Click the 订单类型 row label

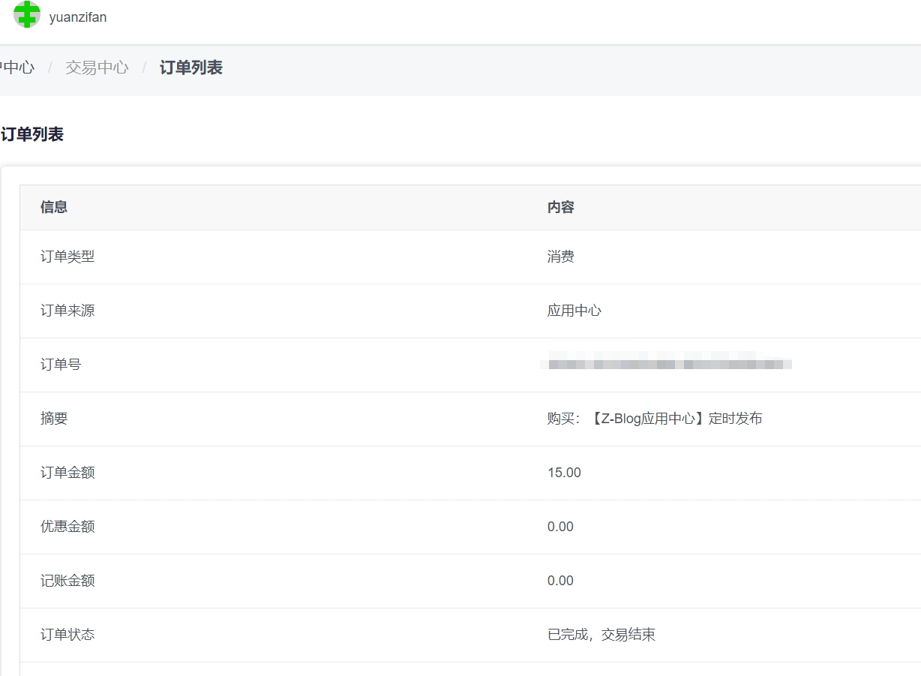[67, 257]
